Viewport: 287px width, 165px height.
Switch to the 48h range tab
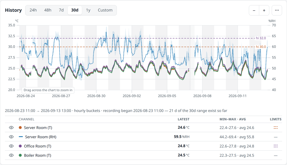pyautogui.click(x=48, y=10)
